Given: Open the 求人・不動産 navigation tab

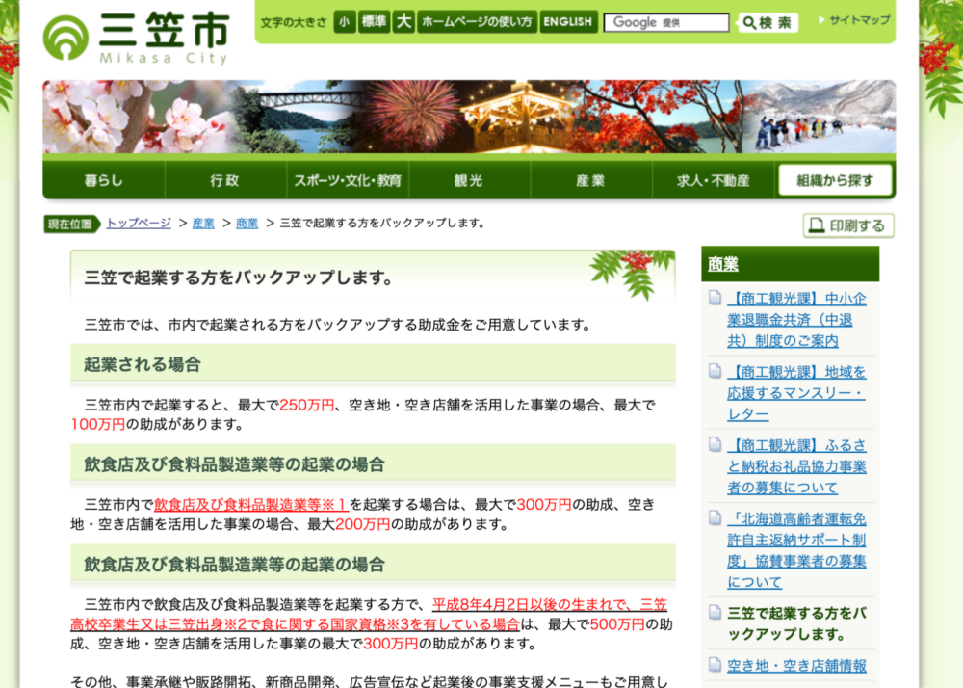Looking at the screenshot, I should click(x=713, y=180).
